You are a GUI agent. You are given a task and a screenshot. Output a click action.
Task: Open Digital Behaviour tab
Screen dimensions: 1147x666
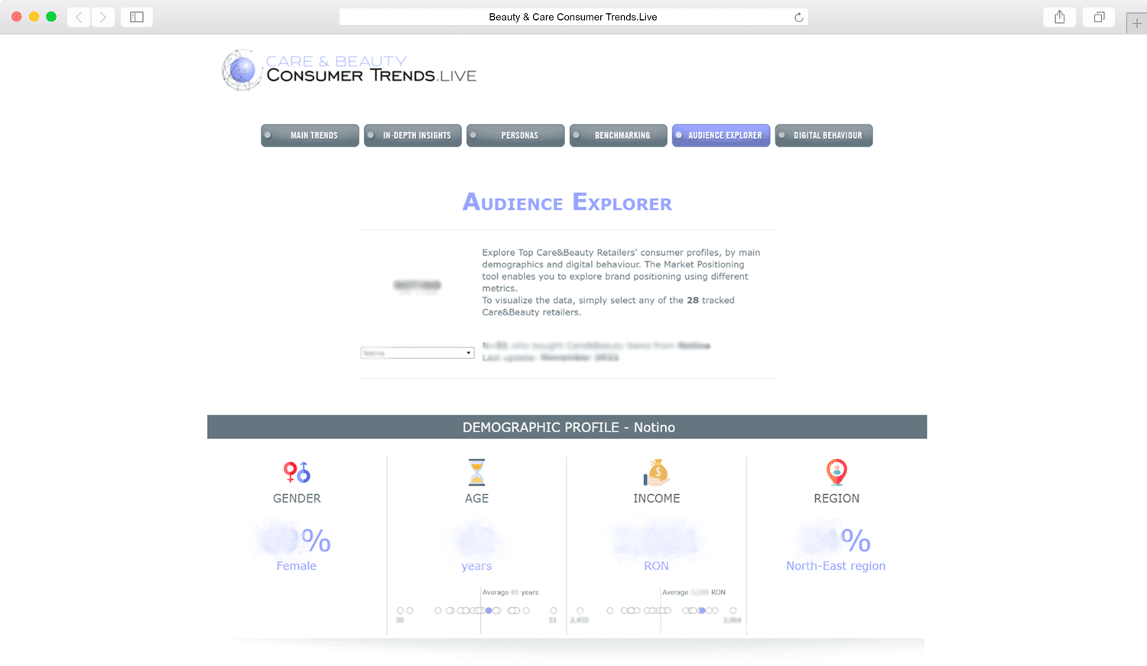click(824, 135)
